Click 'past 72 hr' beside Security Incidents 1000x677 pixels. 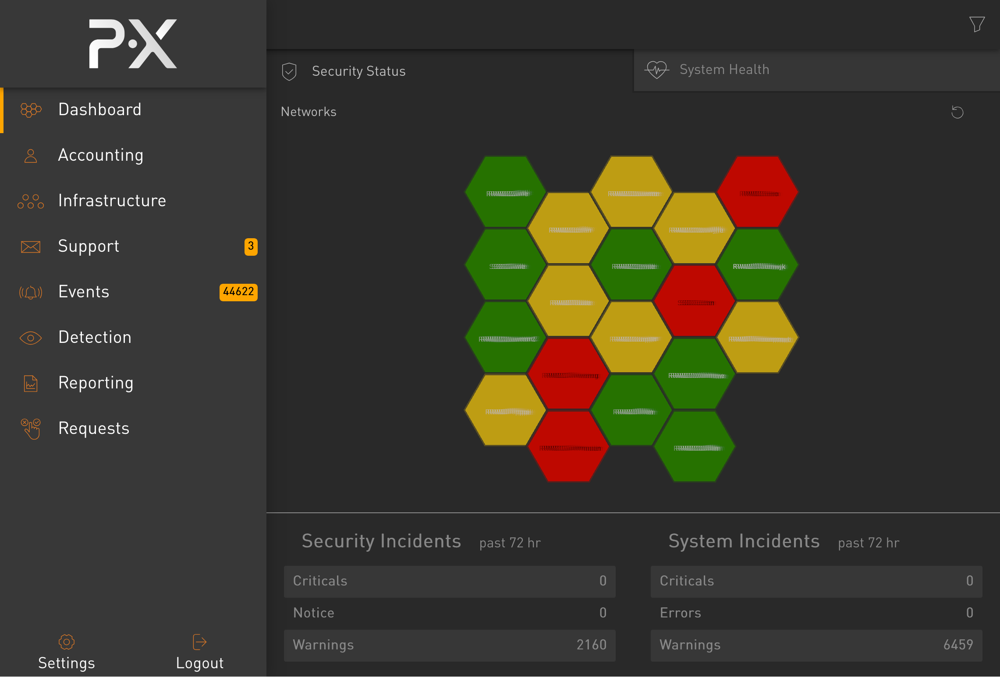(x=510, y=543)
